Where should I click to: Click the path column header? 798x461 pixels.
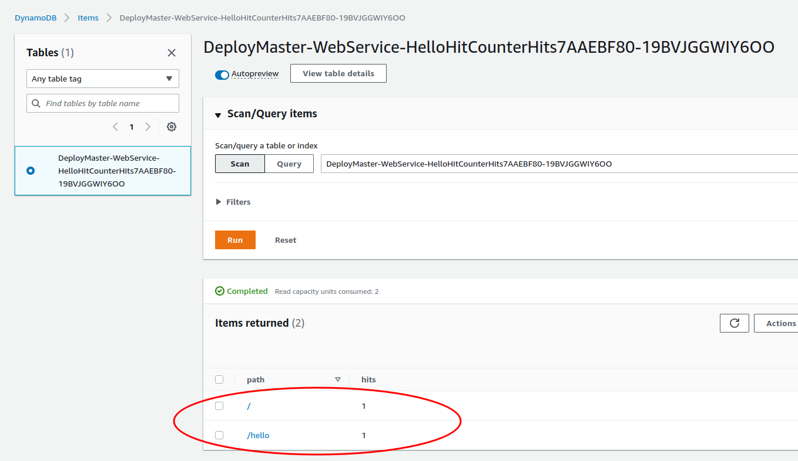(x=256, y=379)
